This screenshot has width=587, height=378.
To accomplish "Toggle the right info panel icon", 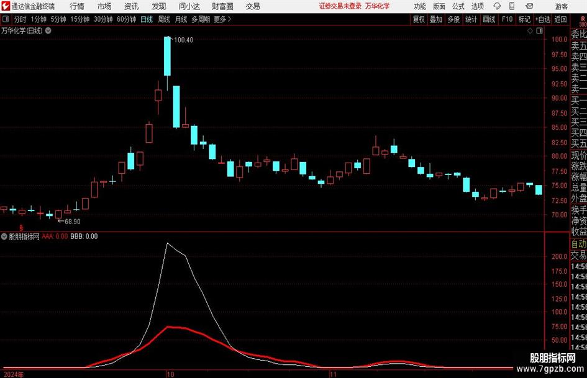I will point(539,31).
